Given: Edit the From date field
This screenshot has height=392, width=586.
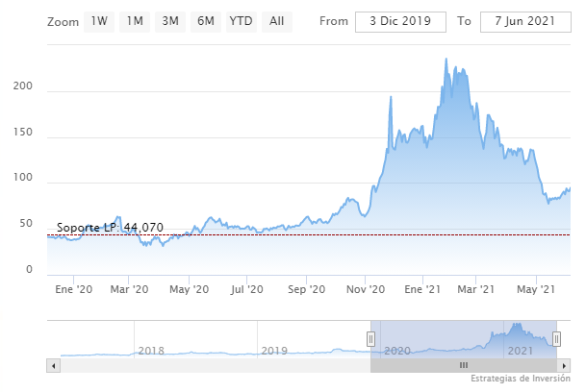Looking at the screenshot, I should [400, 21].
